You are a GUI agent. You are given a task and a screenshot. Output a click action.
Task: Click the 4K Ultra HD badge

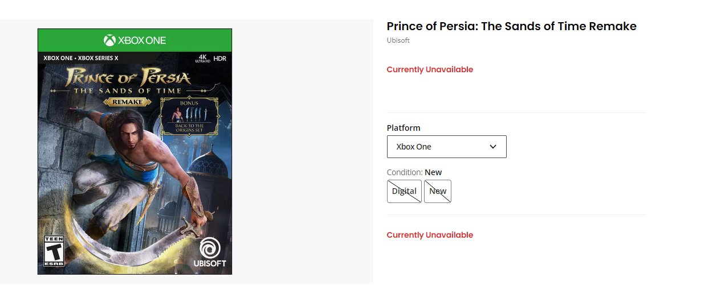(202, 59)
